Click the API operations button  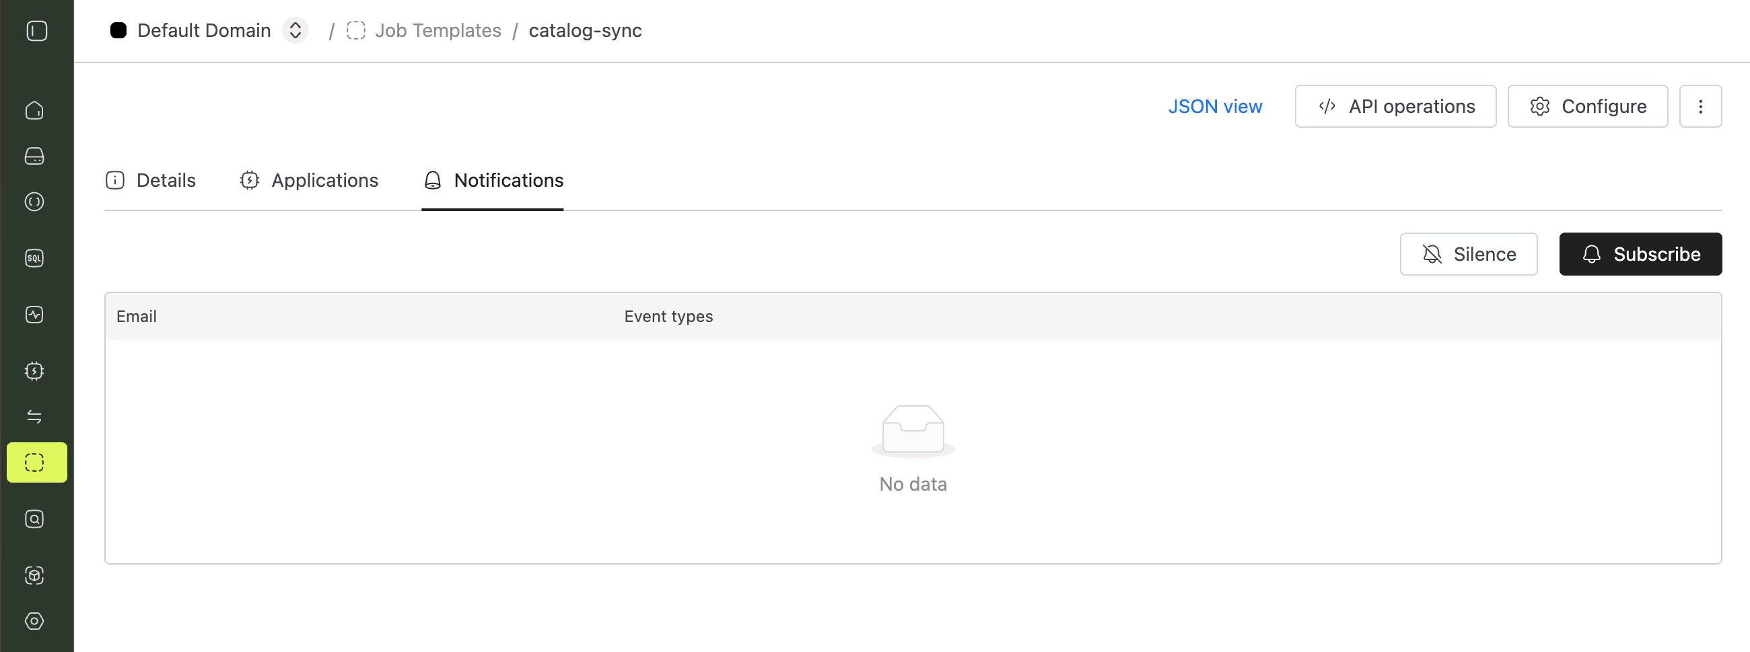tap(1395, 106)
